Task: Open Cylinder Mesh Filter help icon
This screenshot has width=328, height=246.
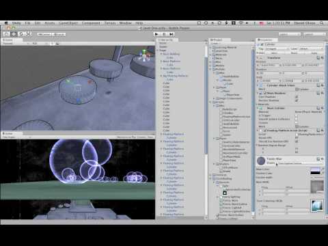Action: point(318,85)
